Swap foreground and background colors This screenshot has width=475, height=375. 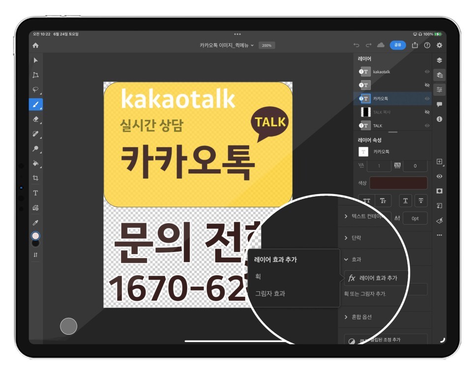[x=35, y=255]
